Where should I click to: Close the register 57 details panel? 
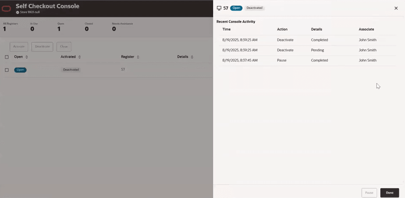[x=396, y=8]
